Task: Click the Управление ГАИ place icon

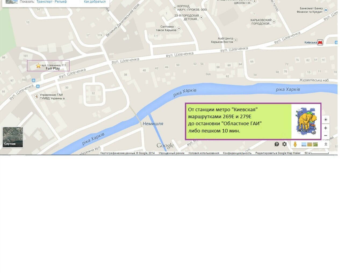Action: tap(37, 96)
